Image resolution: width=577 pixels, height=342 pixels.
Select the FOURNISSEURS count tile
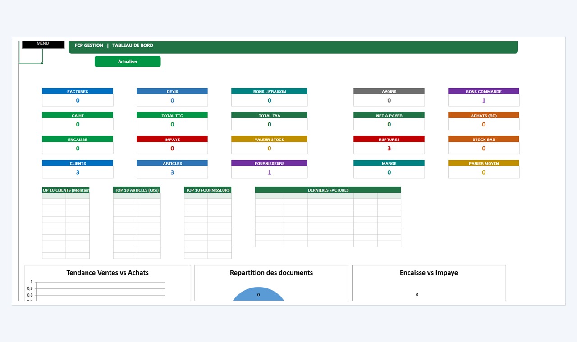pyautogui.click(x=269, y=169)
